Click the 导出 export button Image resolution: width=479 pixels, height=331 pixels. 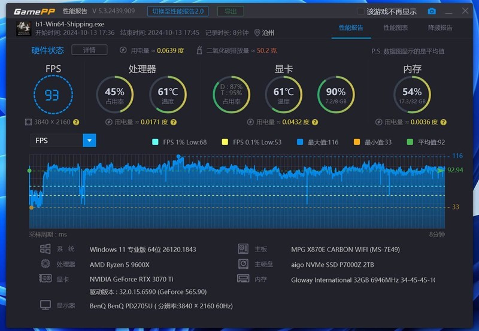click(x=231, y=11)
